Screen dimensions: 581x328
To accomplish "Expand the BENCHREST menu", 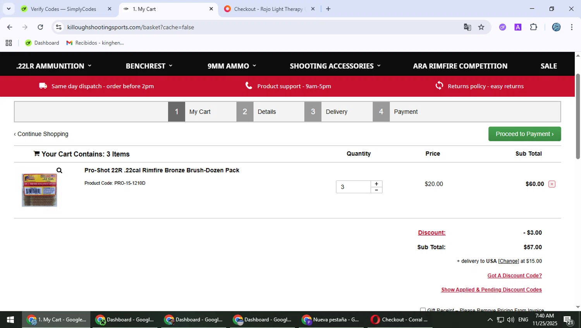I will tap(149, 66).
